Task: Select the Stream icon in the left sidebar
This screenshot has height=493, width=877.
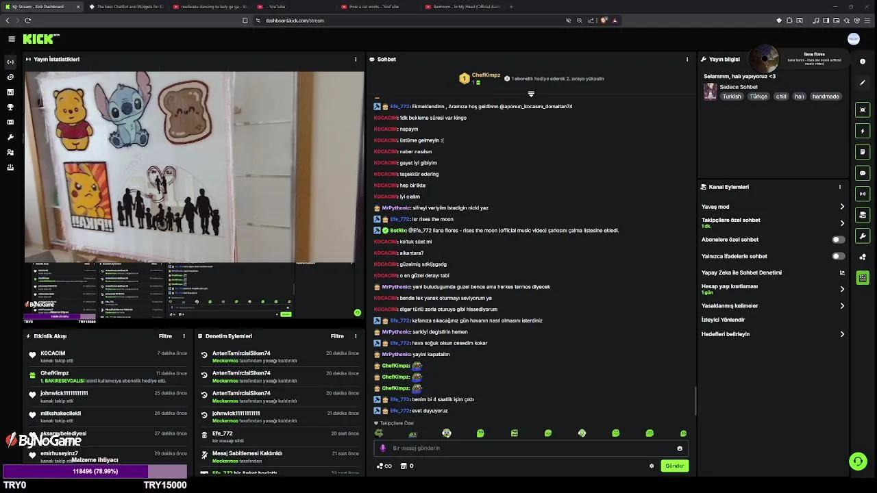Action: (10, 62)
